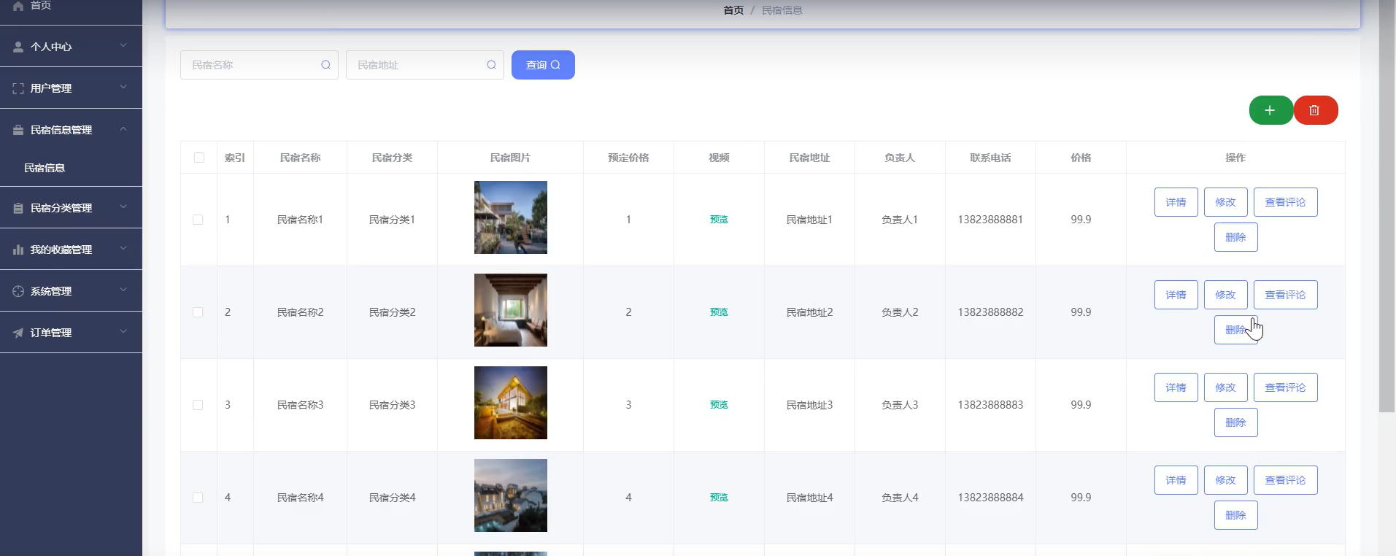This screenshot has height=556, width=1396.
Task: Click the blue 查询 search button
Action: tap(543, 65)
